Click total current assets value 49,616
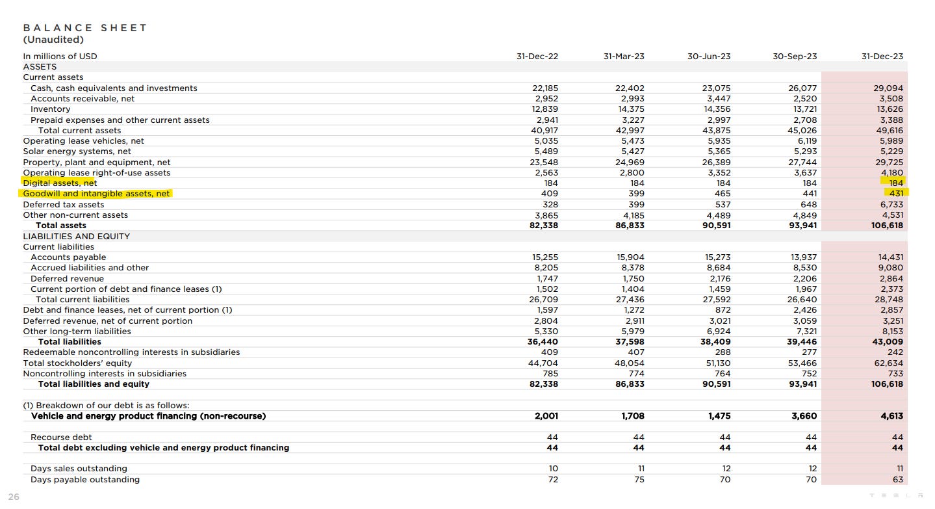Viewport: 935px width, 509px height. 889,131
